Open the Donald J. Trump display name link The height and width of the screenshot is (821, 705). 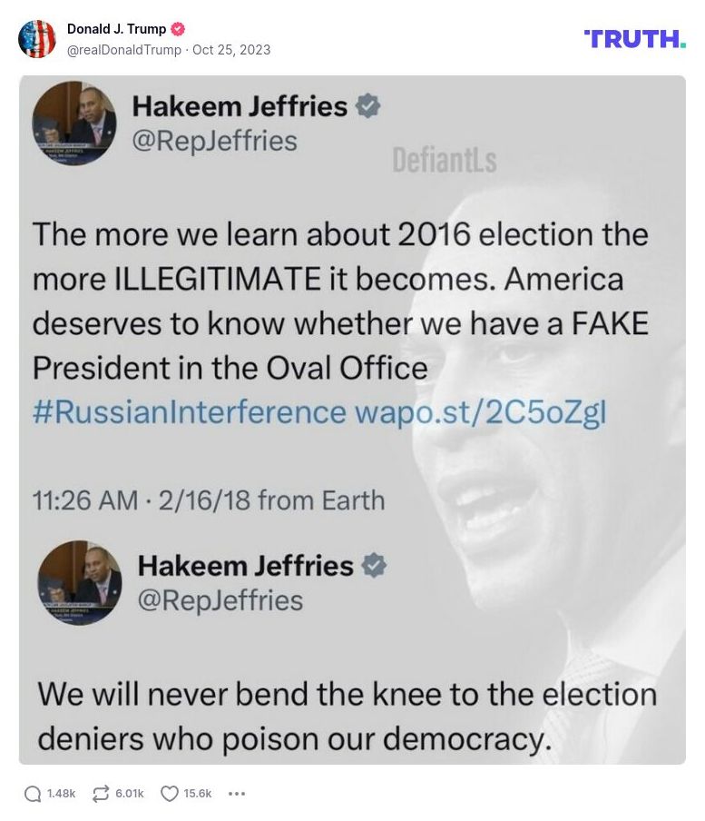(116, 29)
